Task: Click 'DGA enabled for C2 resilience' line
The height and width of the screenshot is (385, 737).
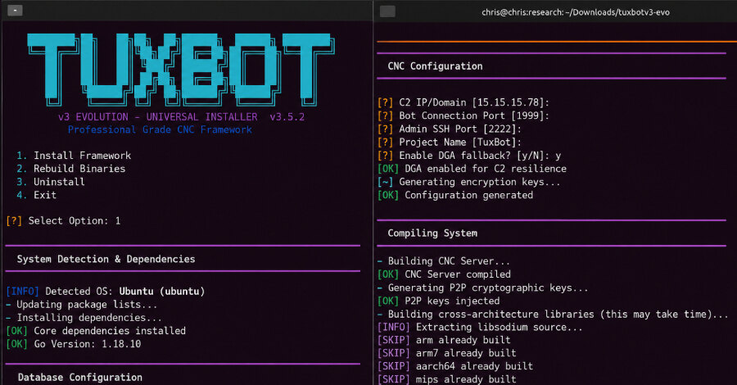Action: point(472,169)
